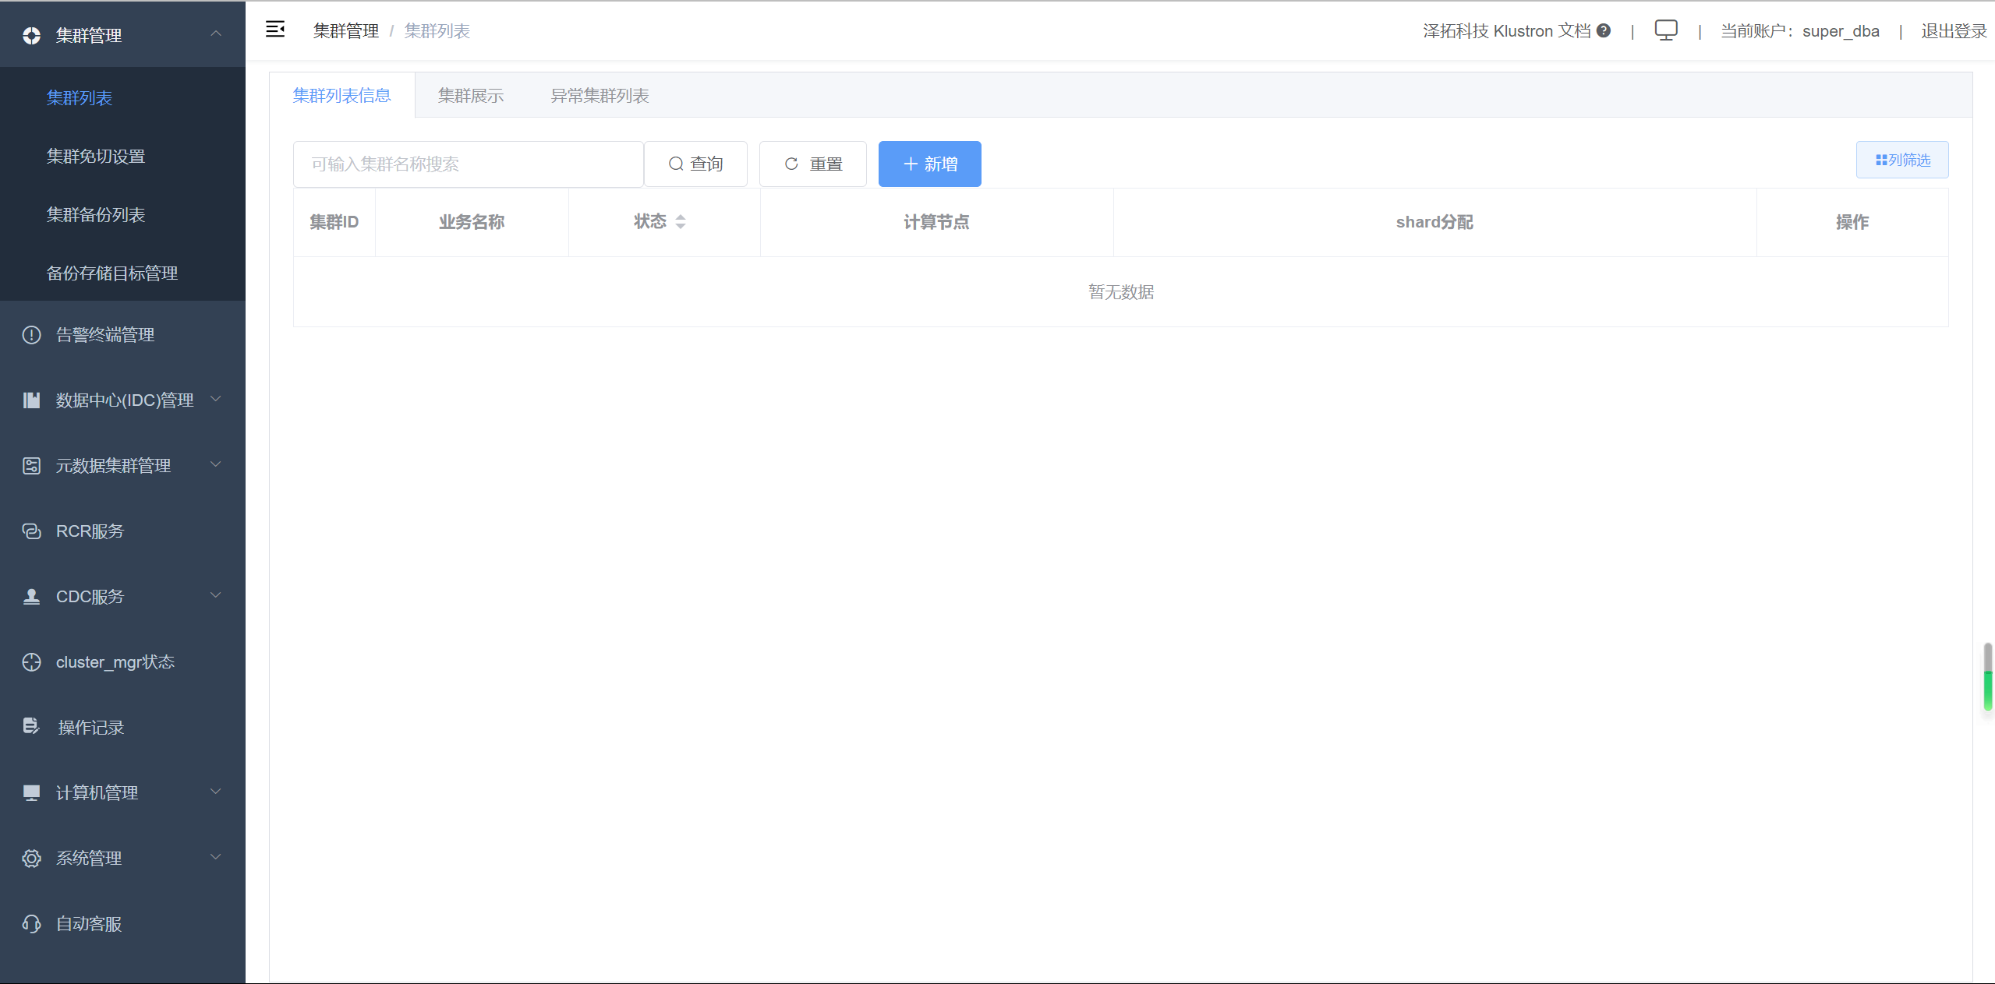Click the 系统管理 gear icon
This screenshot has width=1995, height=984.
point(31,859)
